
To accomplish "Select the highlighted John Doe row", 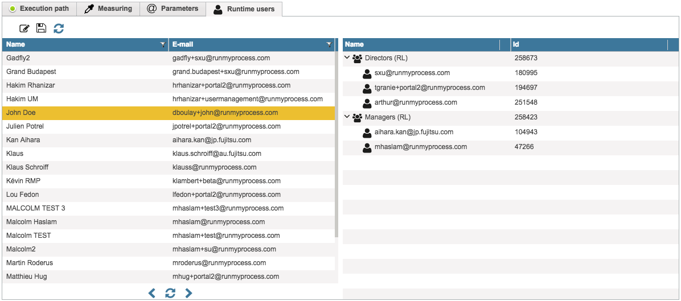I will tap(169, 113).
